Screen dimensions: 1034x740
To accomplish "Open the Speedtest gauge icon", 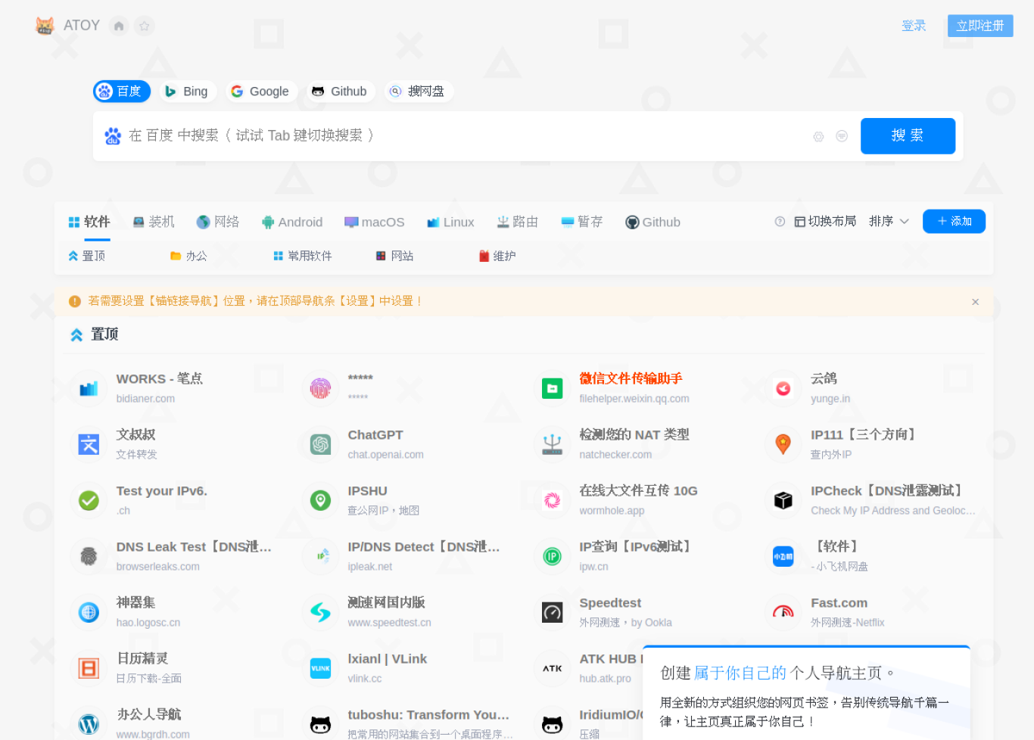I will click(552, 612).
